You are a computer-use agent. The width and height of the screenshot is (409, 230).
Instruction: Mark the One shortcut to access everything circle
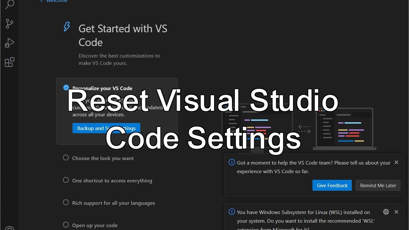66,180
